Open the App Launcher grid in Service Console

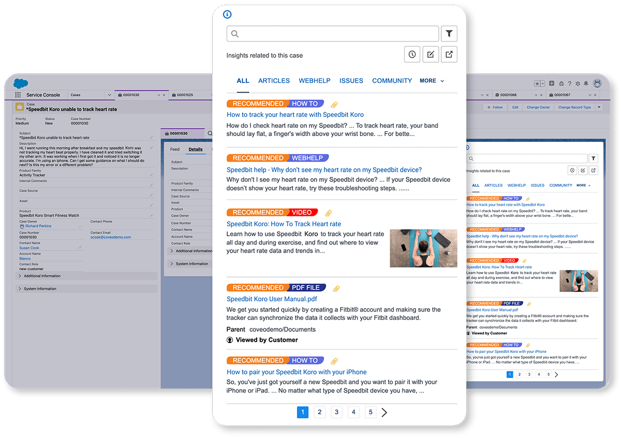18,95
